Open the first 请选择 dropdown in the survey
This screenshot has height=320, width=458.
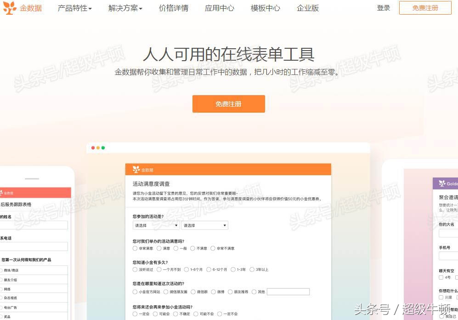(156, 225)
